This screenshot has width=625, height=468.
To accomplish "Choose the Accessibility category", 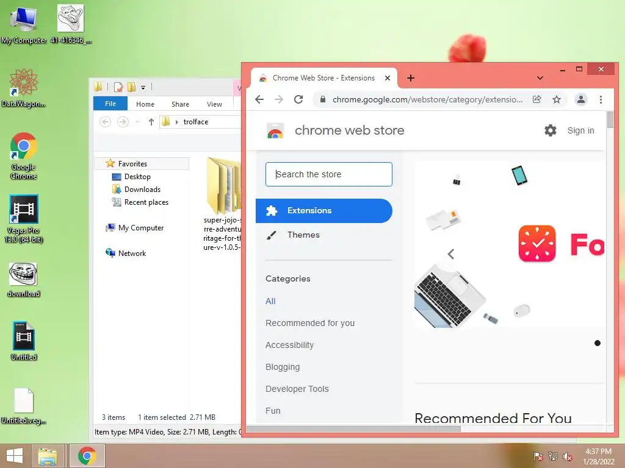I will point(289,345).
